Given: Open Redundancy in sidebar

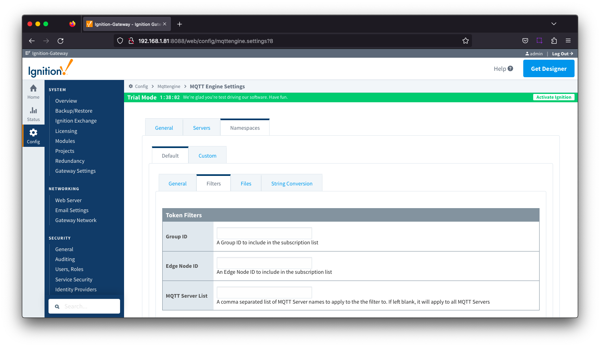Looking at the screenshot, I should click(70, 161).
